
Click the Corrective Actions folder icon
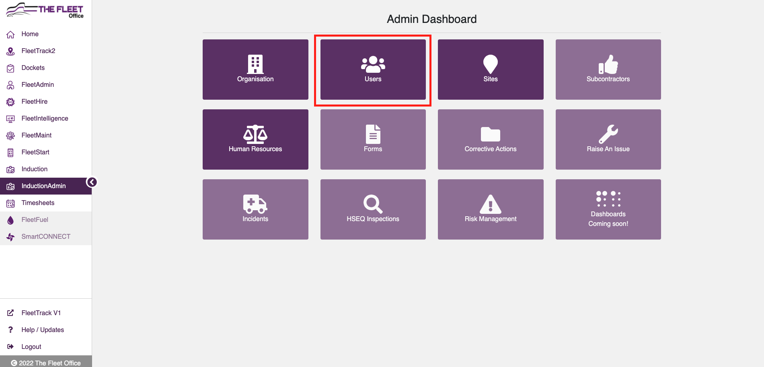tap(491, 134)
